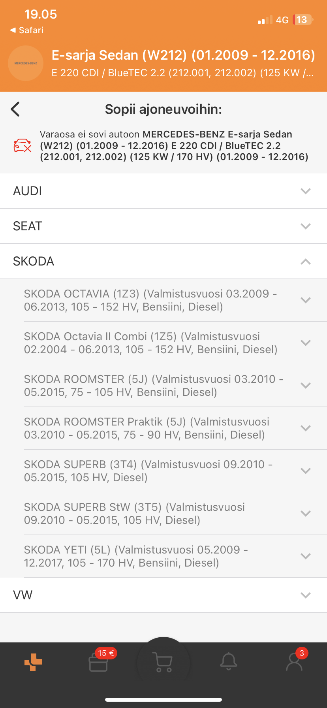Open the user profile icon
Image resolution: width=327 pixels, height=708 pixels.
294,662
